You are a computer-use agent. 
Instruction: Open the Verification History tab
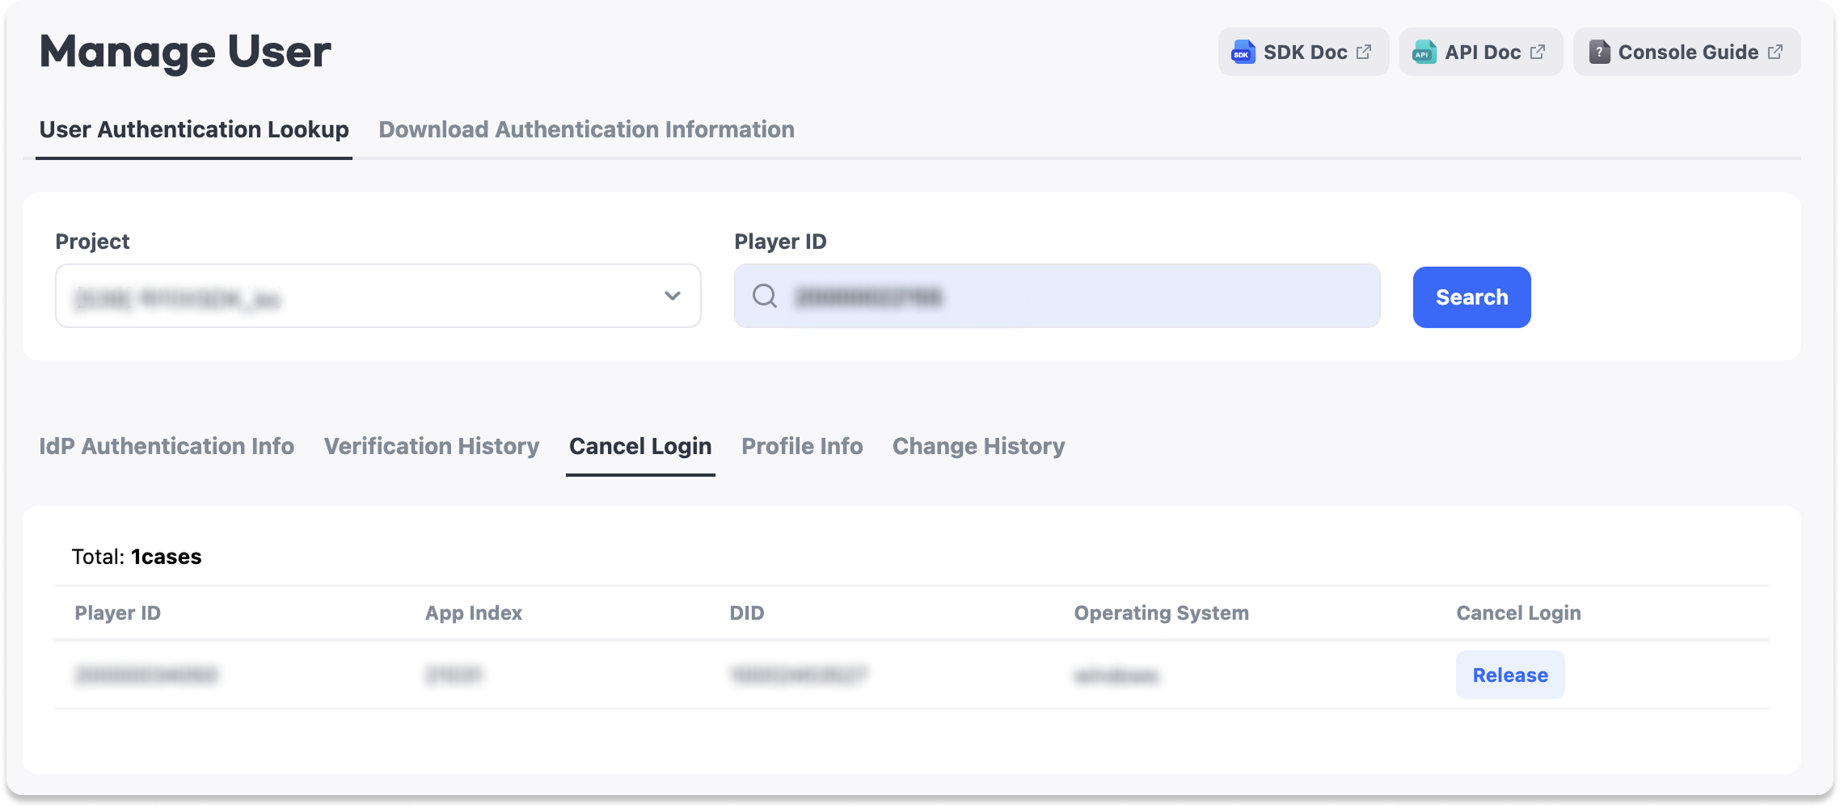pos(432,446)
